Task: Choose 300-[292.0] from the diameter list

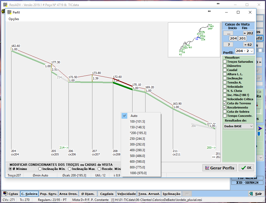Action: [137, 144]
